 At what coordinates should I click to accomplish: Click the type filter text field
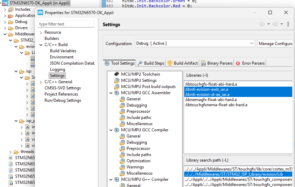point(66,24)
